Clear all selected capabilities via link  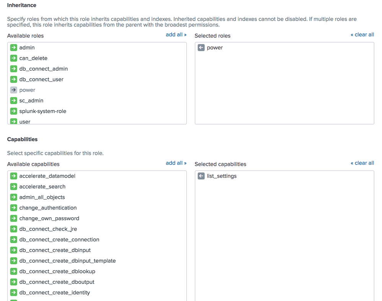pyautogui.click(x=362, y=163)
